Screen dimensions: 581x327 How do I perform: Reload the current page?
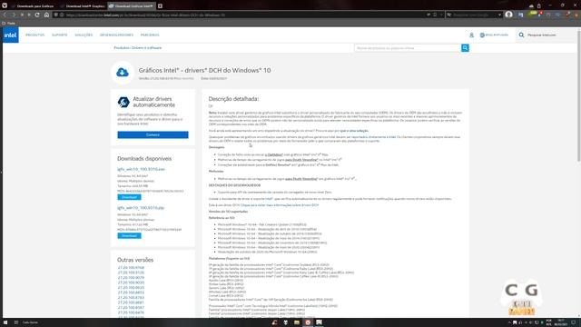[x=37, y=15]
